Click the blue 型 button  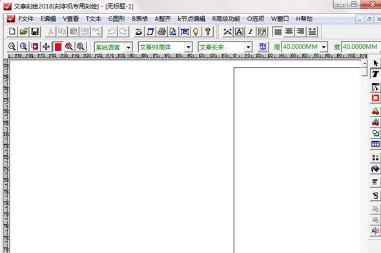pyautogui.click(x=263, y=46)
